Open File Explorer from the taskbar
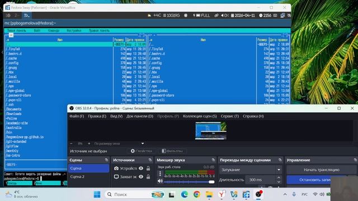Image resolution: width=358 pixels, height=201 pixels. click(209, 194)
